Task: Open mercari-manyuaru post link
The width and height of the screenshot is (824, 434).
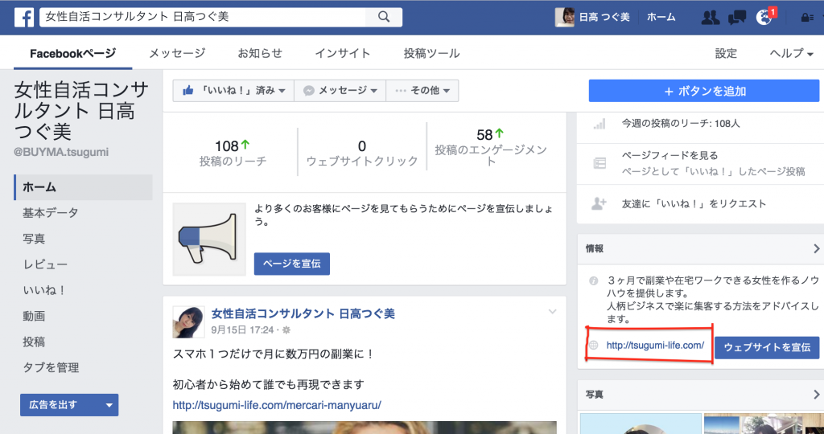Action: pos(277,405)
